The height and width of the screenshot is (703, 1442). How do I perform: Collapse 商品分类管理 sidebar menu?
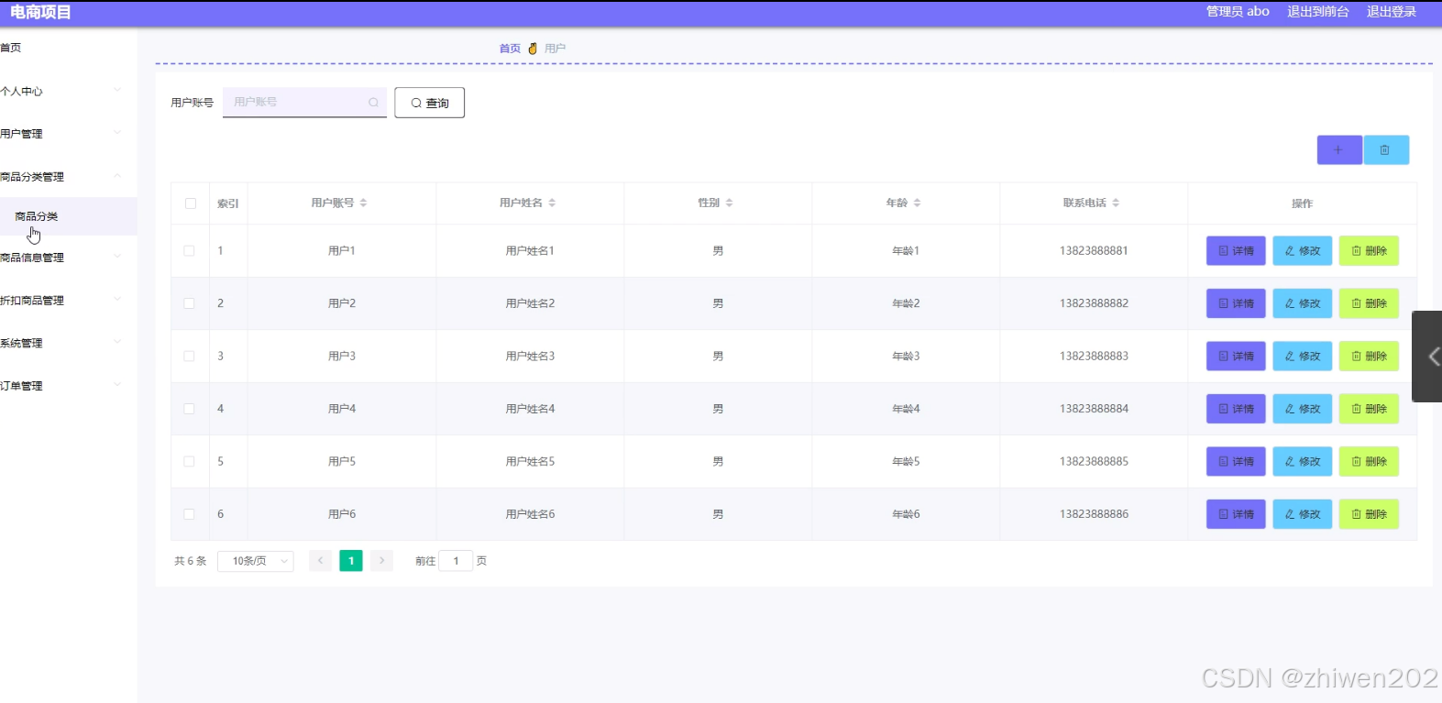(69, 177)
